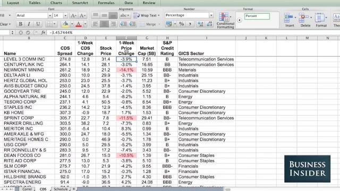
Task: Click the Arial font name field
Action: (x=32, y=15)
